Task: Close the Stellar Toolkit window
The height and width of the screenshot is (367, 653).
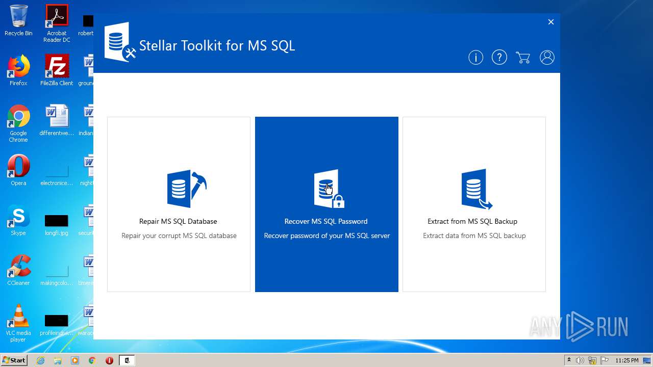Action: 551,22
